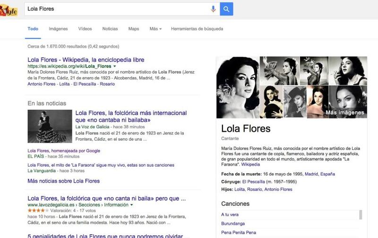The width and height of the screenshot is (378, 238).
Task: Click the blue magnifier search button
Action: coord(226,9)
